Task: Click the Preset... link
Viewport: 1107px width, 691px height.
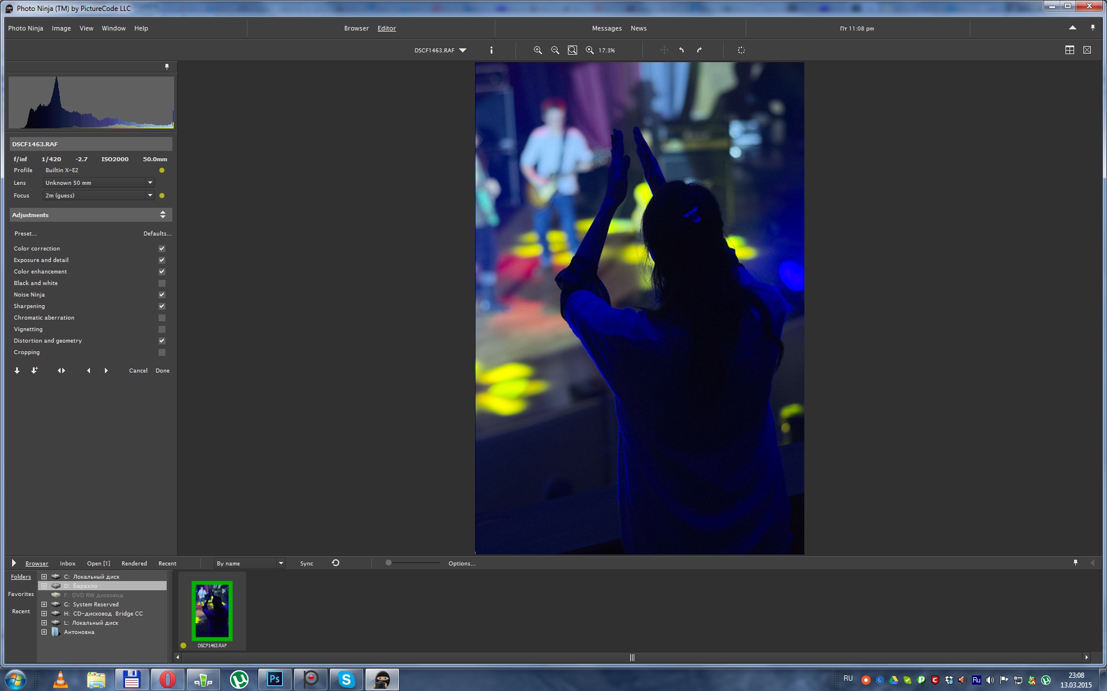Action: [x=25, y=233]
